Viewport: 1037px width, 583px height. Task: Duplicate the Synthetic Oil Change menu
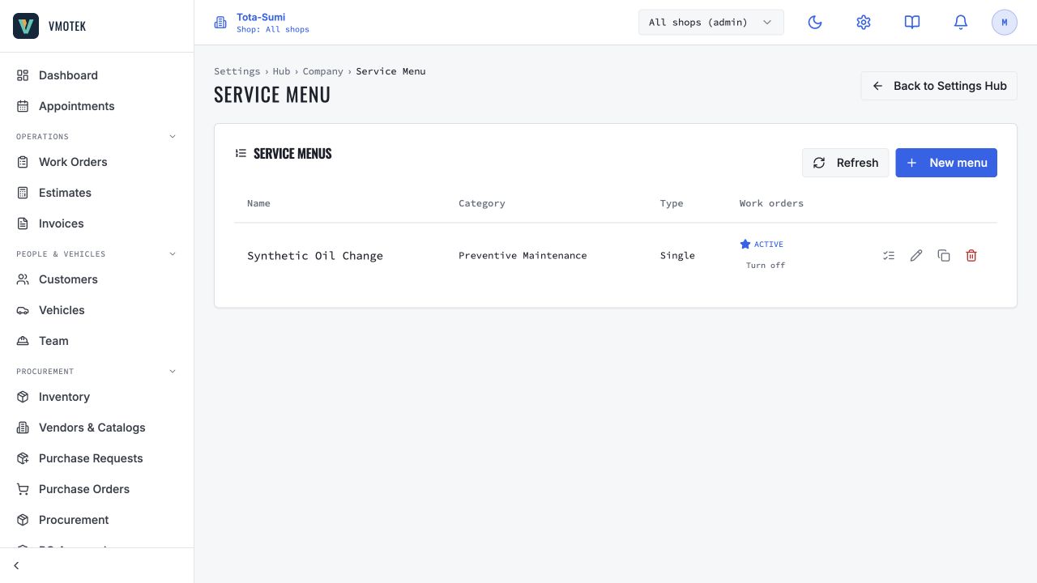[944, 256]
